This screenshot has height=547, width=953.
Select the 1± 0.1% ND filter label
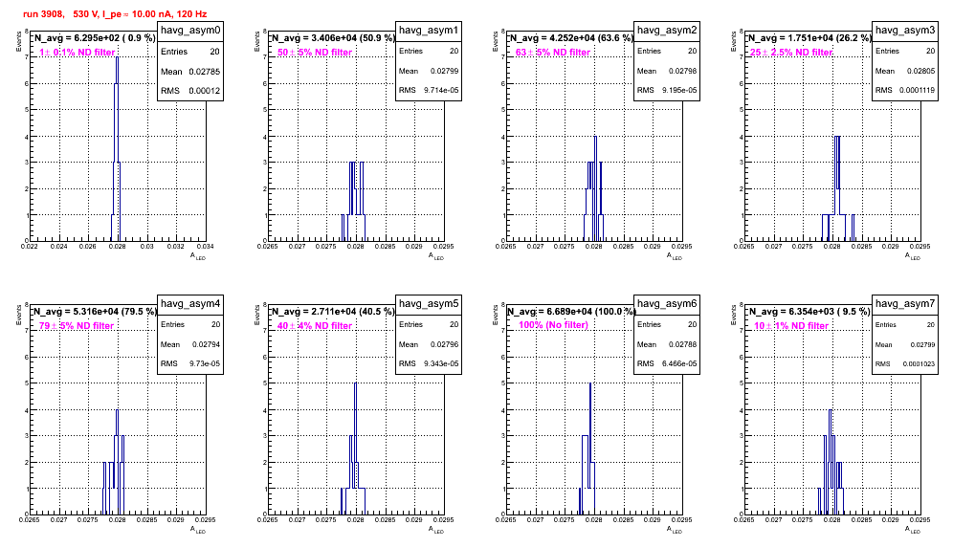(x=78, y=53)
